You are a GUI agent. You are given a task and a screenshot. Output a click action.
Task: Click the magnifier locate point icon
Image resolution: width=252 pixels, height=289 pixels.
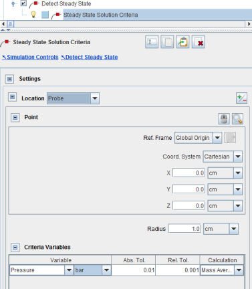[x=237, y=118]
